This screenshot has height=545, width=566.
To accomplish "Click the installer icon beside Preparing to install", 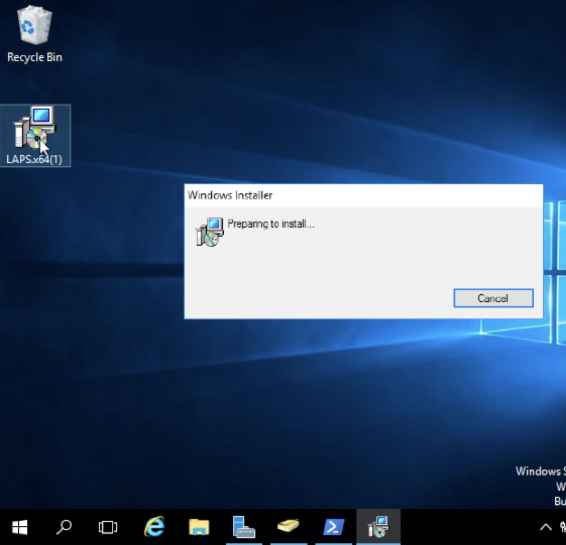I will (x=209, y=231).
